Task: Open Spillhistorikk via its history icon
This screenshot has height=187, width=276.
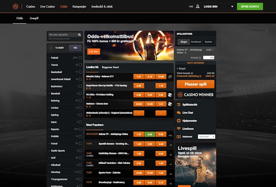Action: click(x=179, y=105)
